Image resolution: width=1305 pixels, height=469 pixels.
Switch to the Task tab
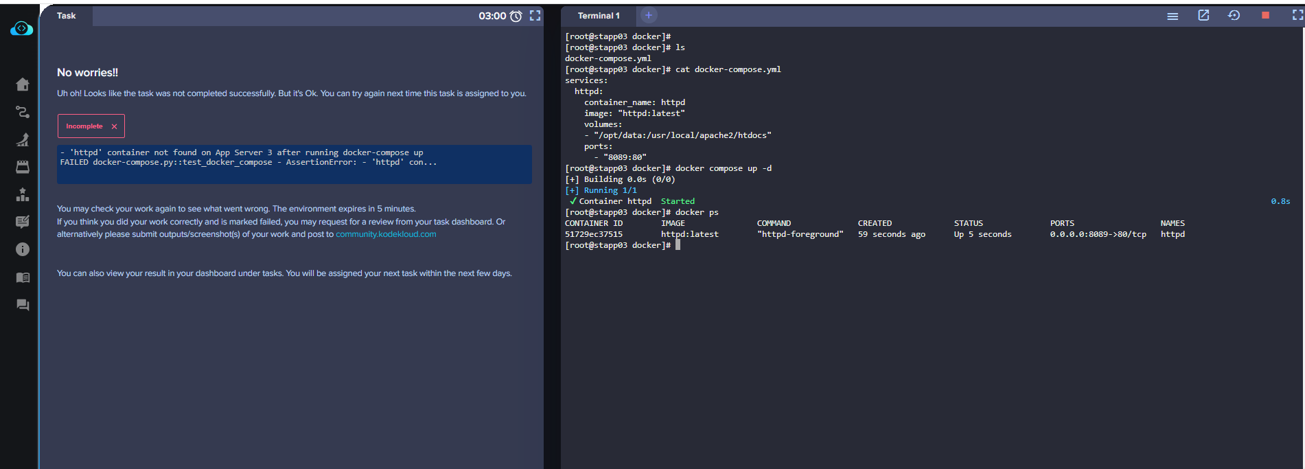tap(67, 16)
